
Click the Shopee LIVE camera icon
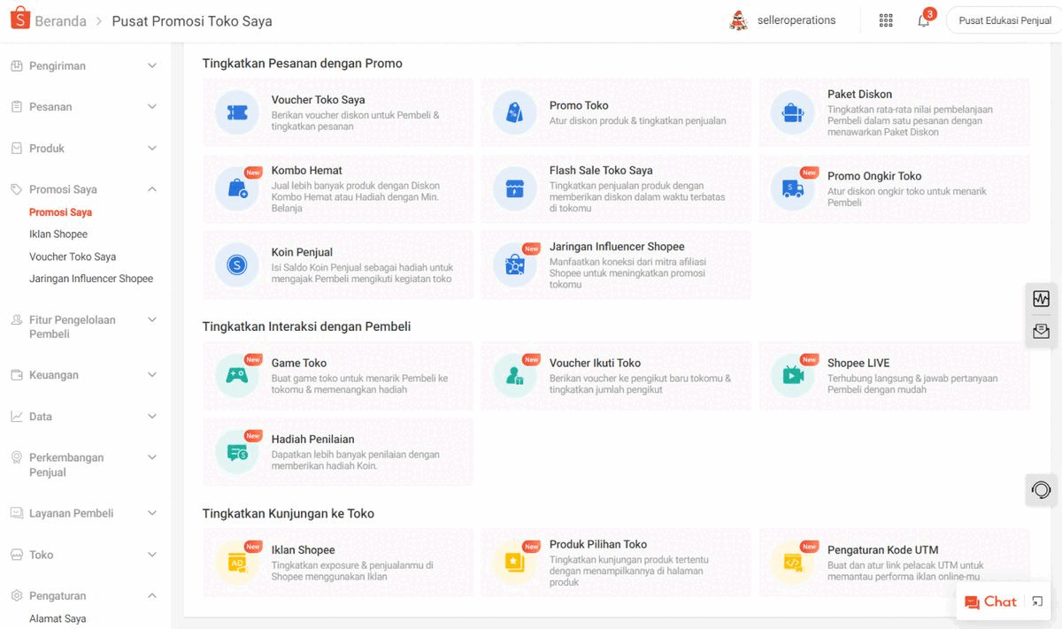[793, 375]
